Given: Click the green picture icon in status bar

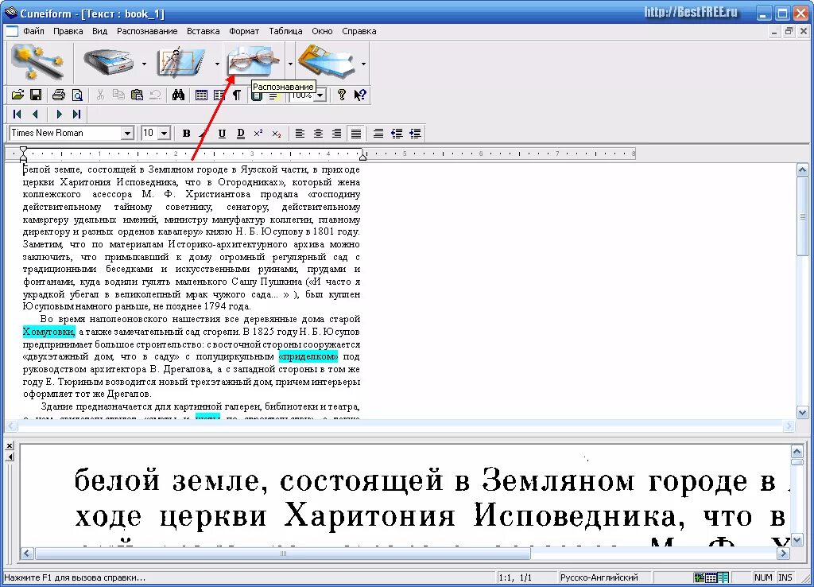Looking at the screenshot, I should [700, 577].
